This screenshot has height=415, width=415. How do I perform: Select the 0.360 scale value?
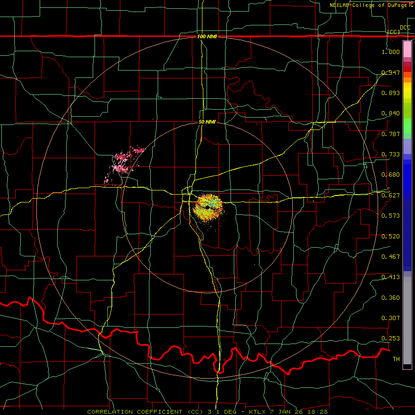(391, 298)
